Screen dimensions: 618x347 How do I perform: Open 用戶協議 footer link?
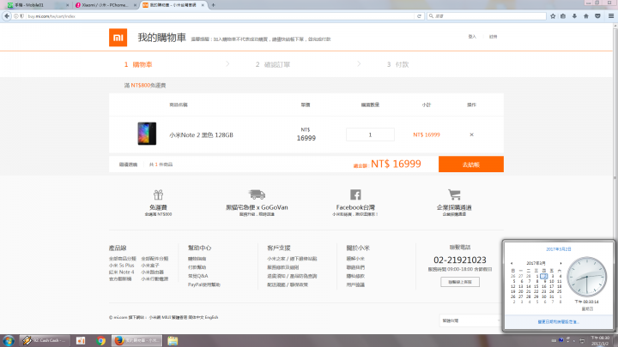click(x=355, y=284)
